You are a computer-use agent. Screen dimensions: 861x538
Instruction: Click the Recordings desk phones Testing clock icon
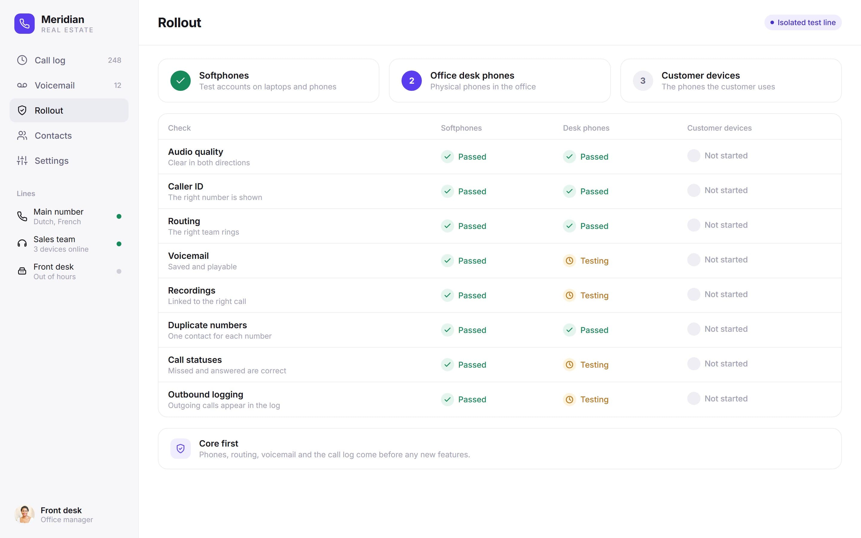570,295
